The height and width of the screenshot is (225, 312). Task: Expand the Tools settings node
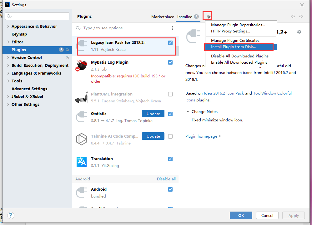coord(8,81)
